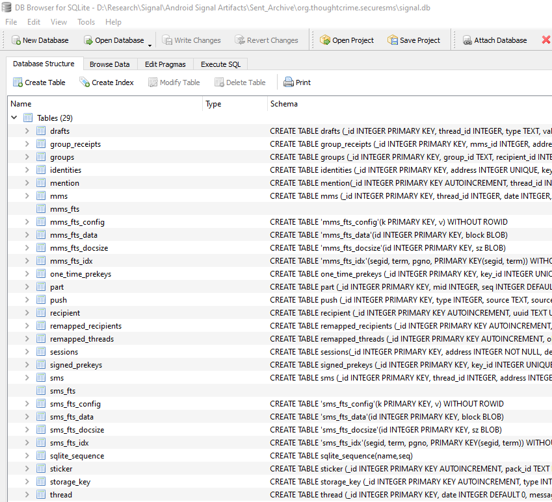Select the remapped_threads table name
This screenshot has height=502, width=552.
click(x=82, y=339)
